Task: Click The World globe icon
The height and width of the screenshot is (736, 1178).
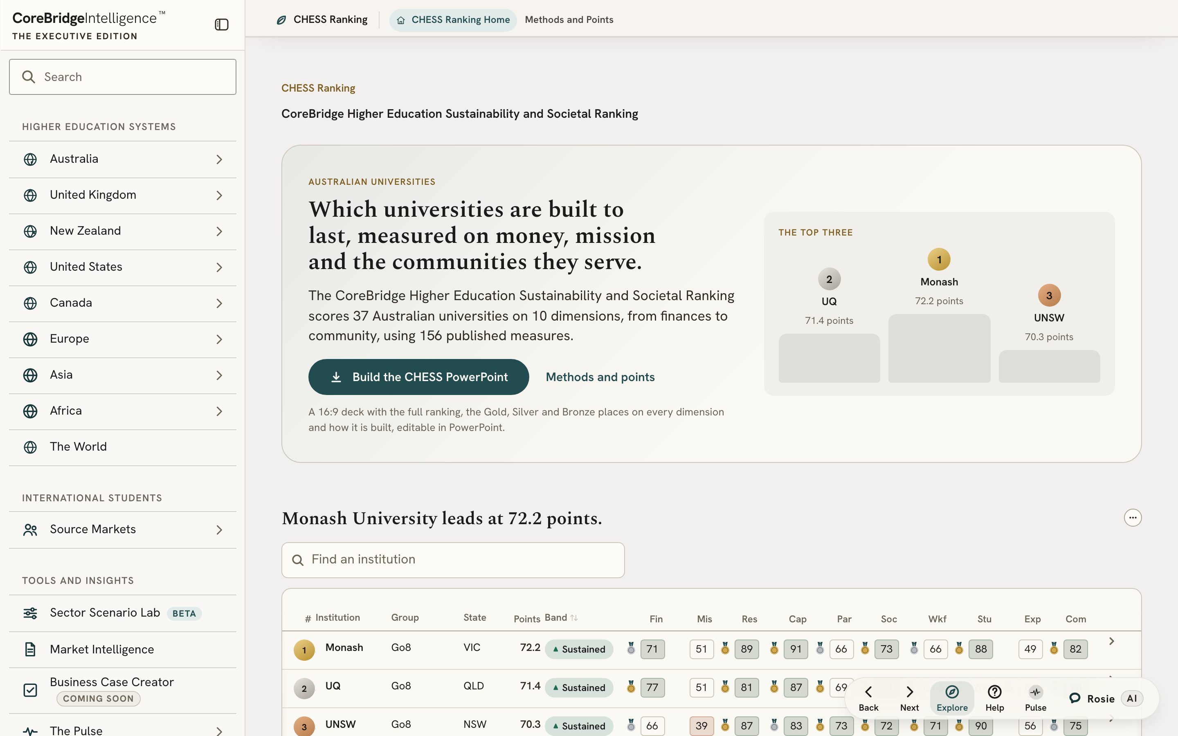Action: pos(30,447)
